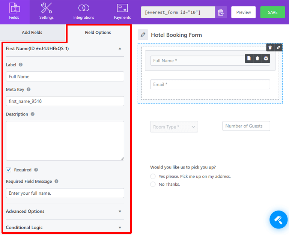
Task: Copy the shortcode with clipboard icon
Action: point(221,12)
